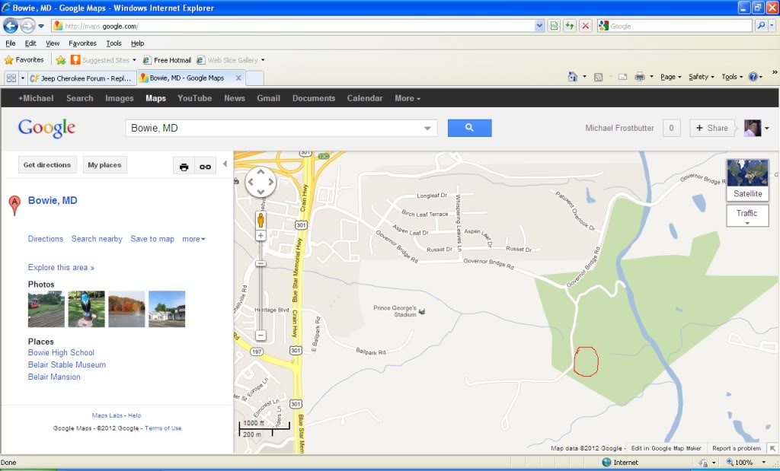This screenshot has width=780, height=471.
Task: Click the Share button
Action: tap(712, 128)
